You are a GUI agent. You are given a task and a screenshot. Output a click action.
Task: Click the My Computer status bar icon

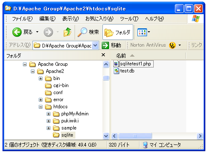[x=145, y=145]
